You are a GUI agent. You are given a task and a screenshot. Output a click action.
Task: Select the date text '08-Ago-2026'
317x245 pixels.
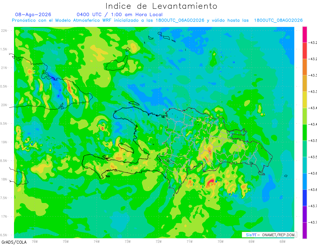pyautogui.click(x=33, y=15)
